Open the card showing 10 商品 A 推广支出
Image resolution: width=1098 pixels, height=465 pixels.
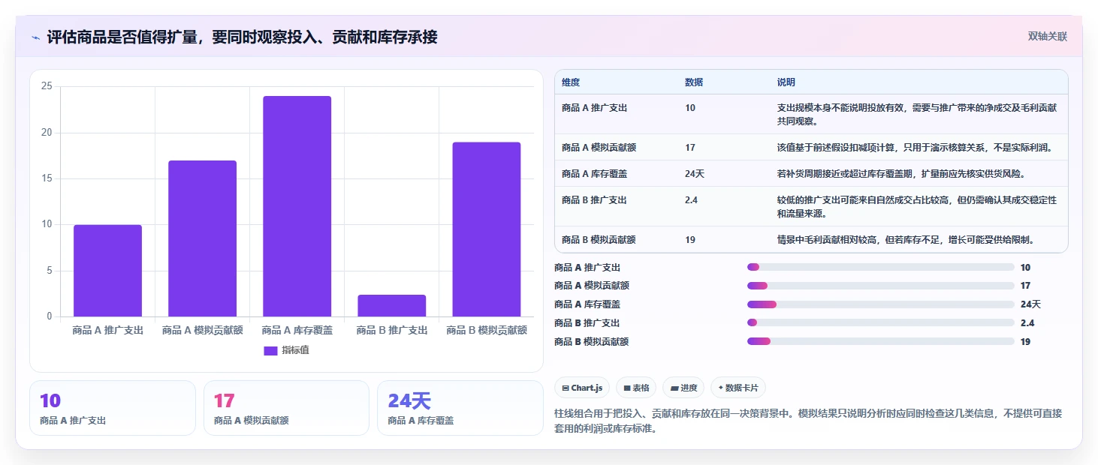tap(113, 408)
